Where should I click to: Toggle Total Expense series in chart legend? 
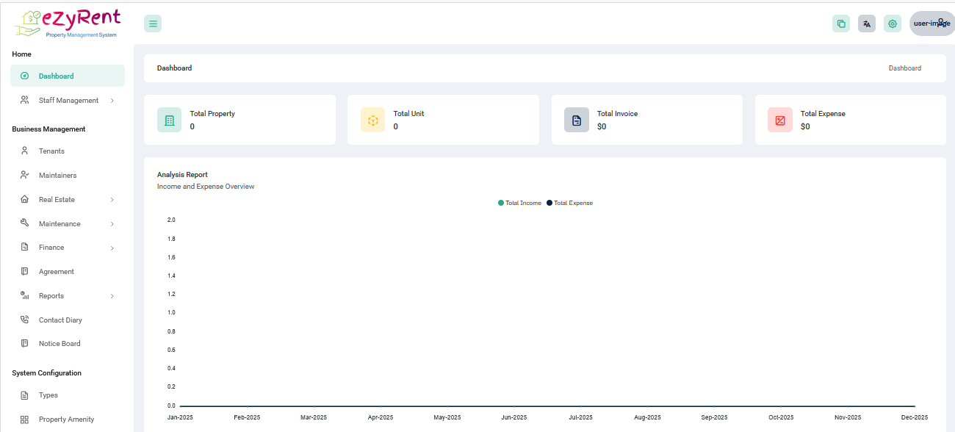pos(569,203)
